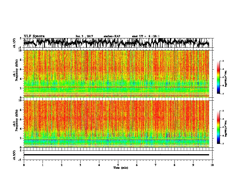Screen dimensions: 239x185
Task: Click the time axis tick label "6"
Action: tap(137, 165)
